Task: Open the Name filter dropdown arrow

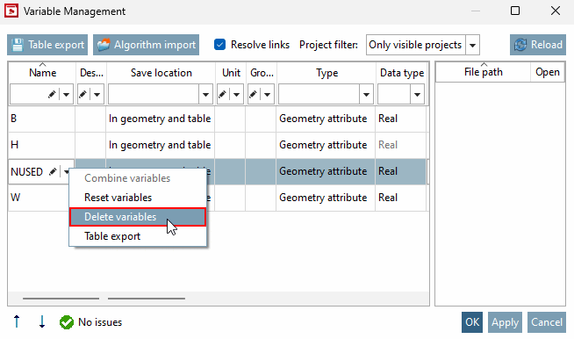Action: (x=66, y=95)
